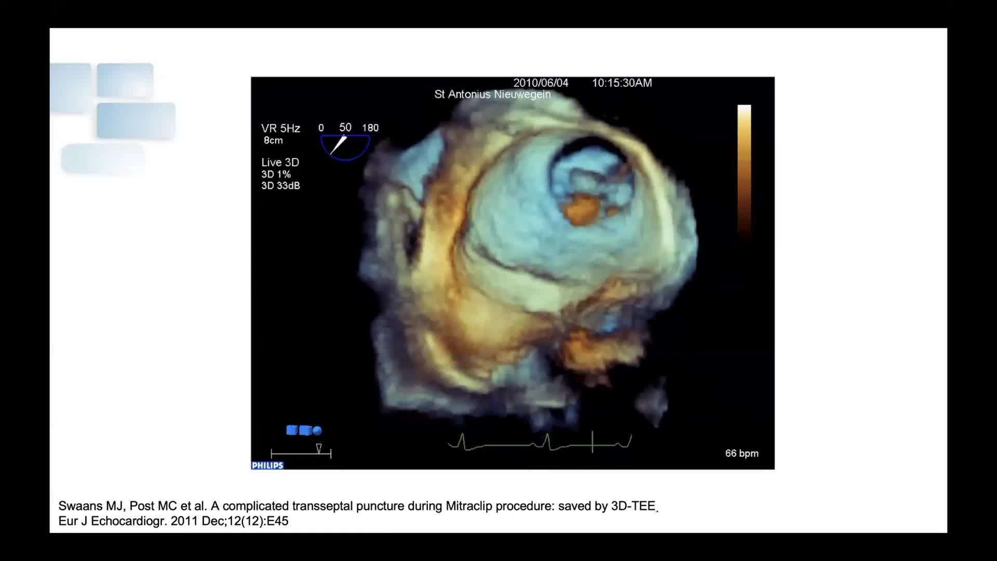Click the scan angle dial indicator
The width and height of the screenshot is (997, 561).
pyautogui.click(x=345, y=146)
